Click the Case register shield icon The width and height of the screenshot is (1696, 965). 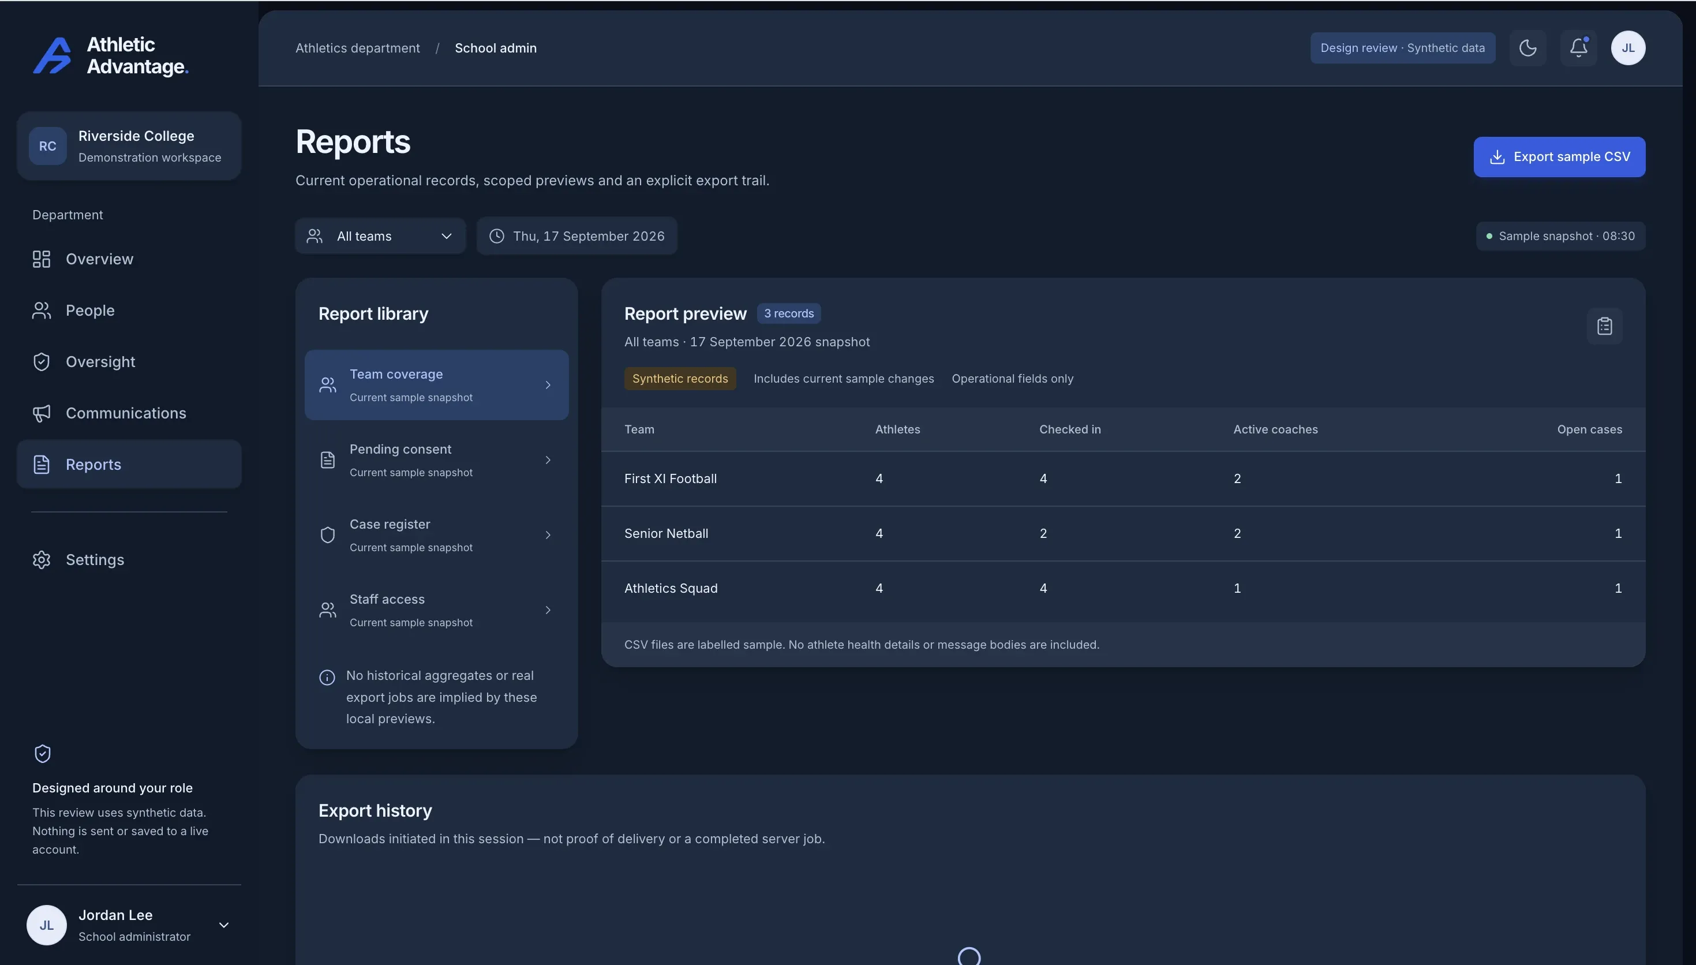click(x=327, y=535)
